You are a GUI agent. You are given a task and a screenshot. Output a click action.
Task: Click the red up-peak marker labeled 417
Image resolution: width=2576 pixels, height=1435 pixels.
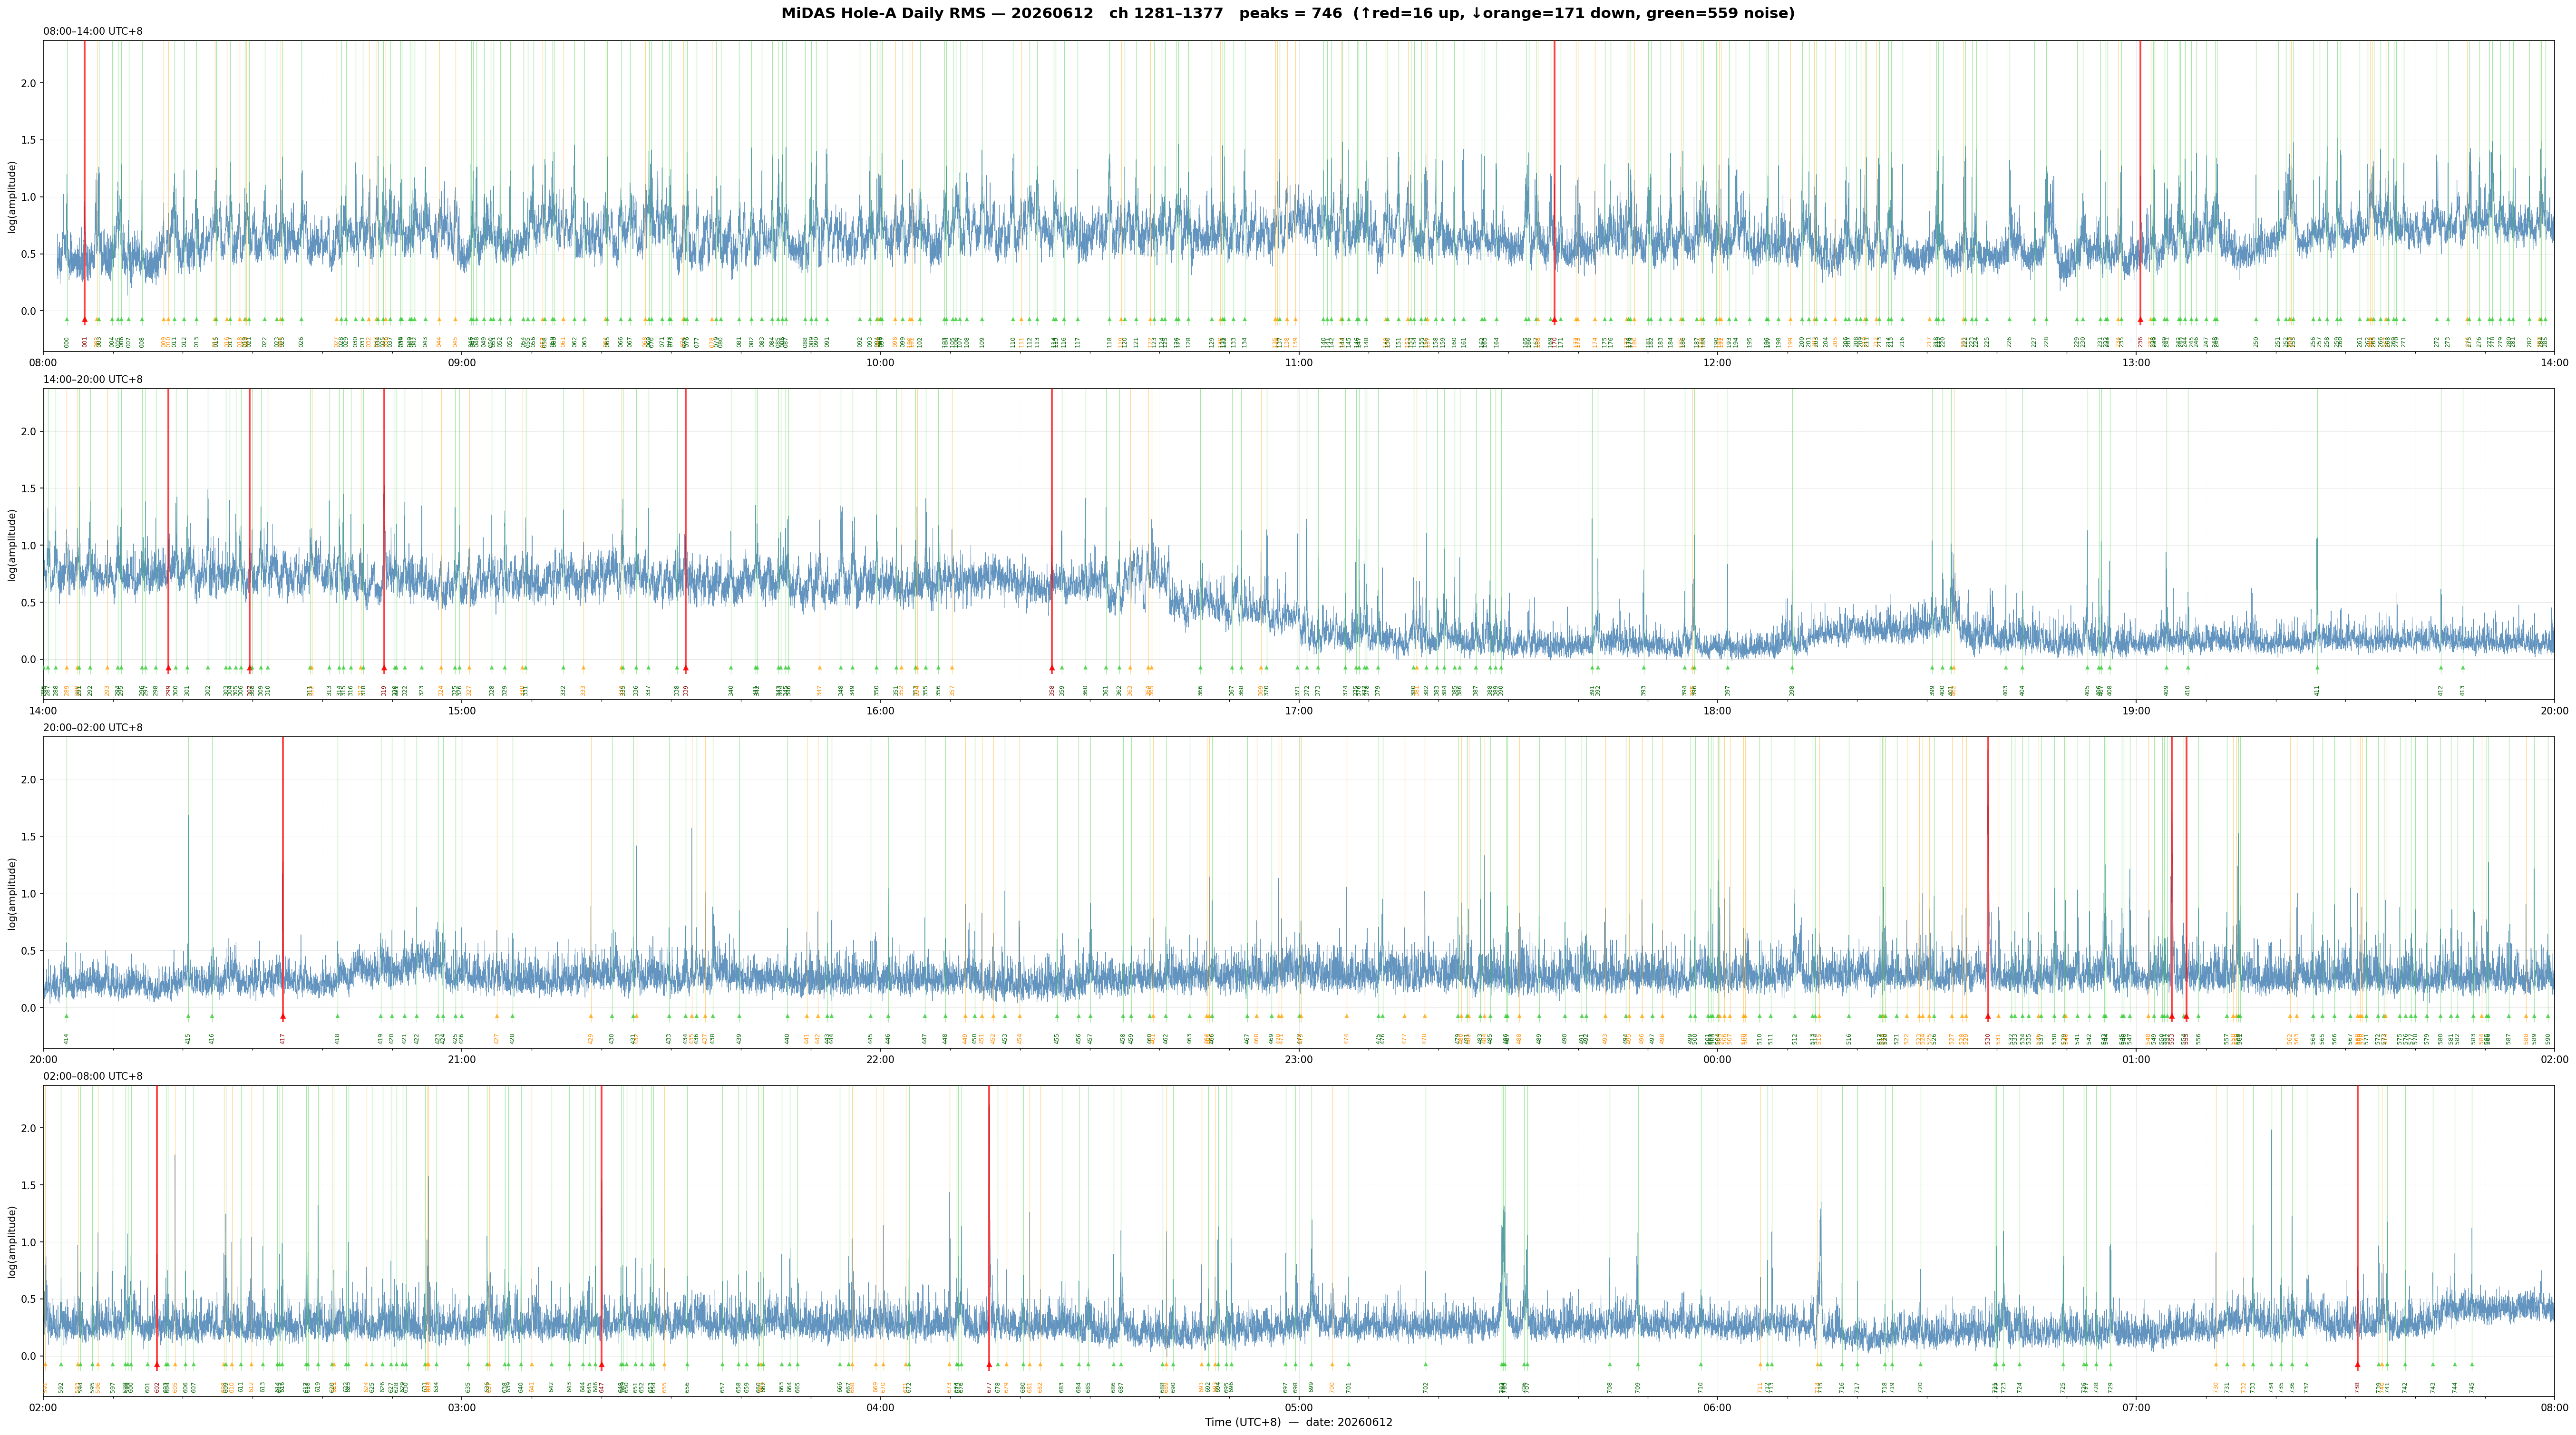tap(283, 1016)
